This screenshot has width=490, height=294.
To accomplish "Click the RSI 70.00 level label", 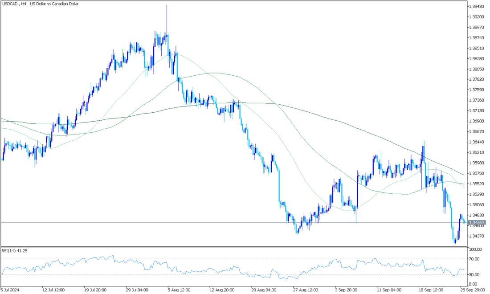I will tap(474, 259).
